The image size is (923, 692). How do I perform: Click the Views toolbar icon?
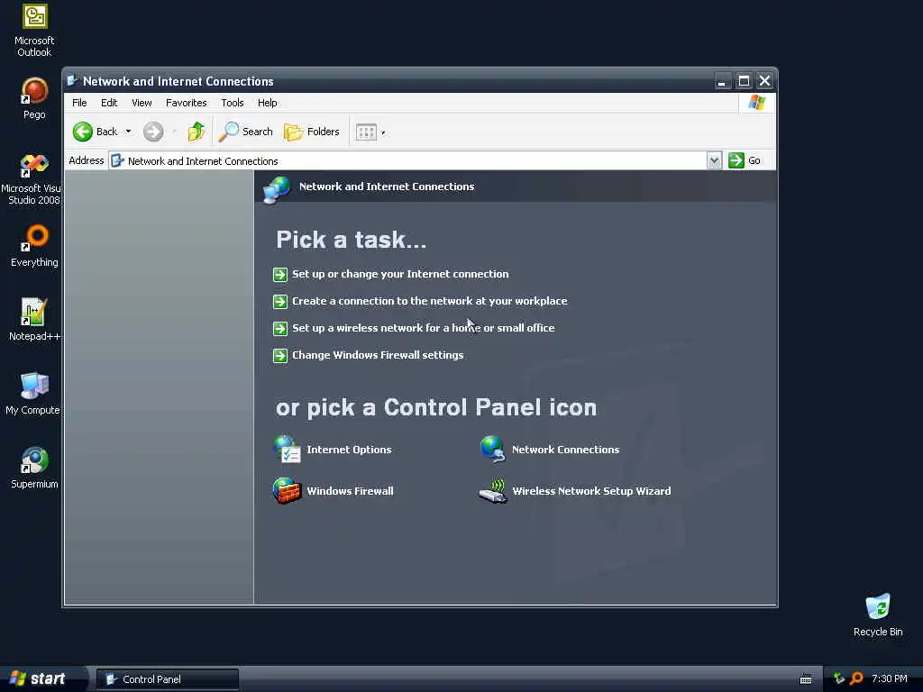click(x=366, y=132)
